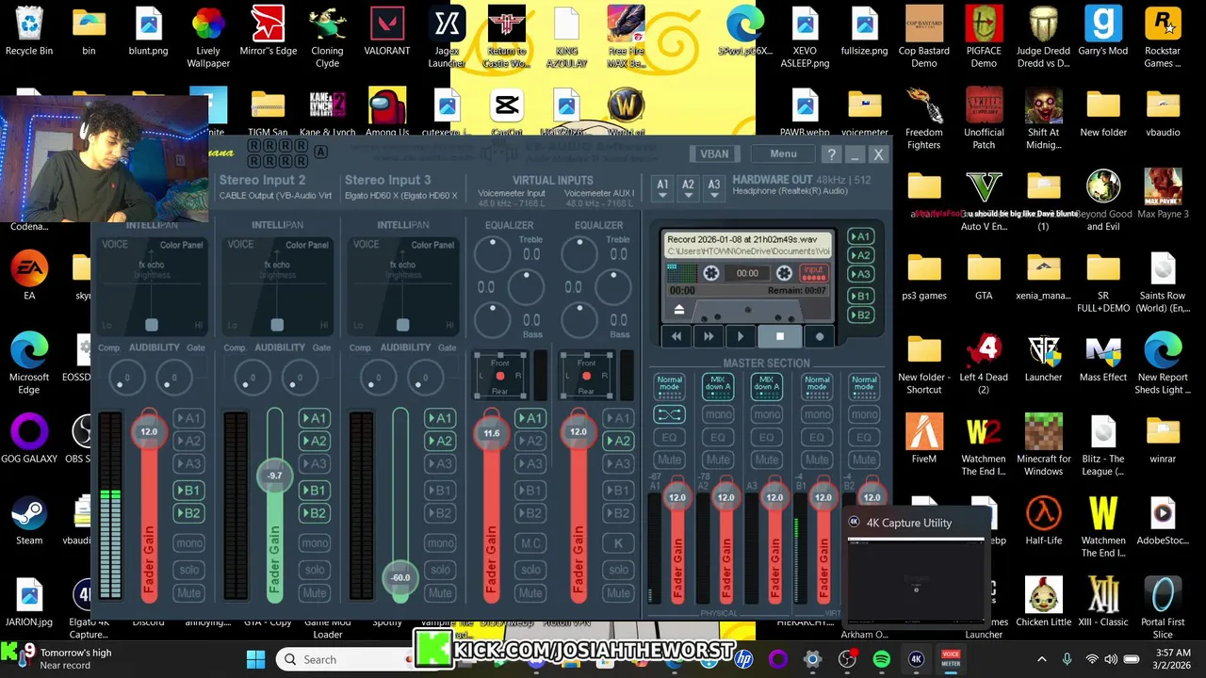1206x678 pixels.
Task: Select the EA desktop shortcut
Action: [x=29, y=277]
